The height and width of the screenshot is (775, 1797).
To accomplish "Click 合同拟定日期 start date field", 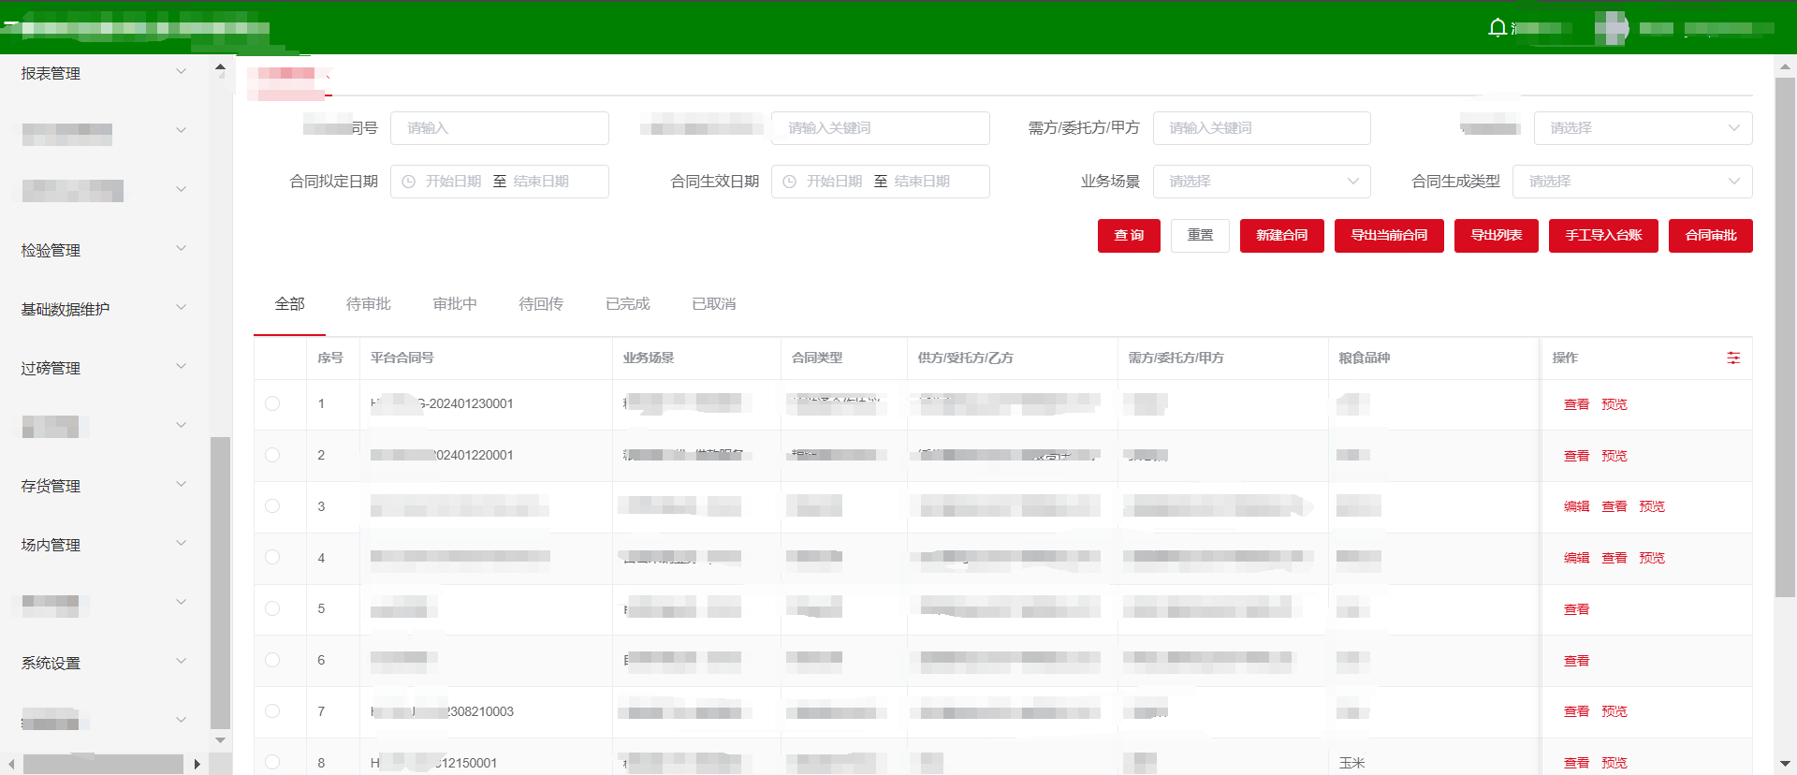I will pyautogui.click(x=453, y=182).
